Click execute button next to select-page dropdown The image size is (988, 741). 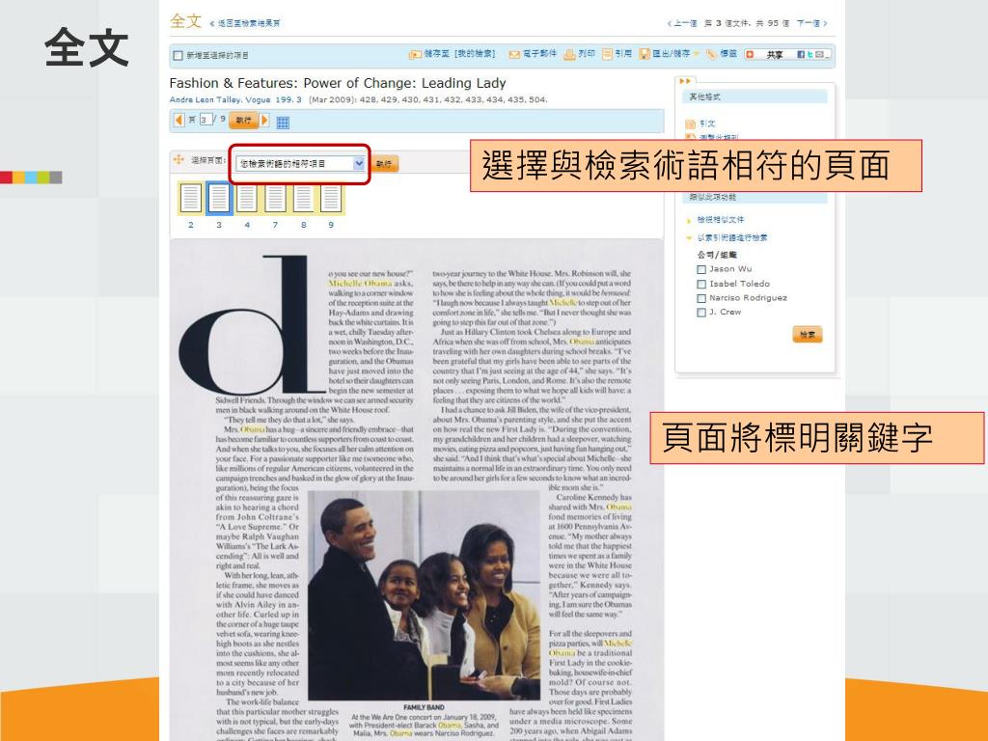[384, 164]
